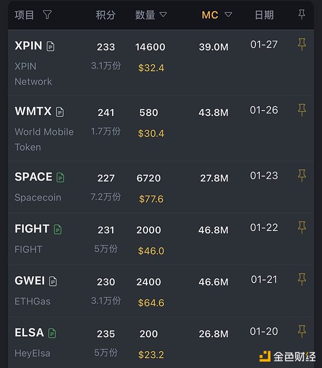Open the GWEI token name link
322x368 pixels.
(30, 281)
